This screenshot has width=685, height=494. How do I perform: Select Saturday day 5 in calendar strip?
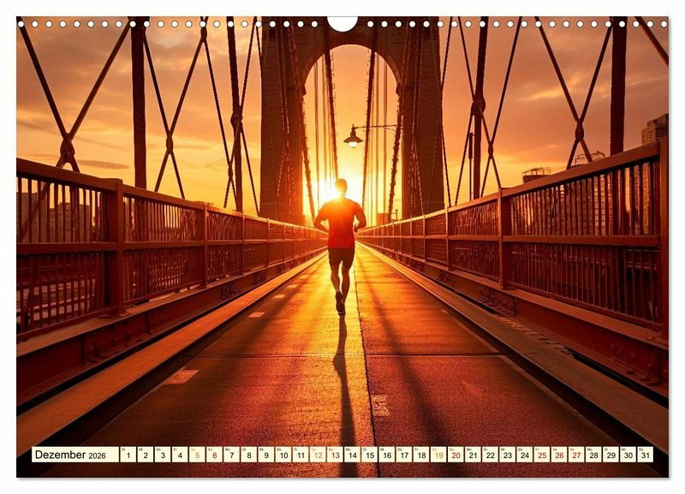(197, 455)
